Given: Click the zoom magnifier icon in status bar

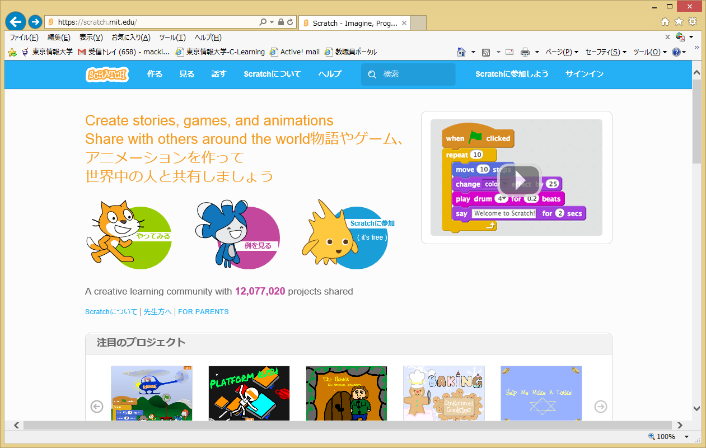Looking at the screenshot, I should (x=651, y=436).
